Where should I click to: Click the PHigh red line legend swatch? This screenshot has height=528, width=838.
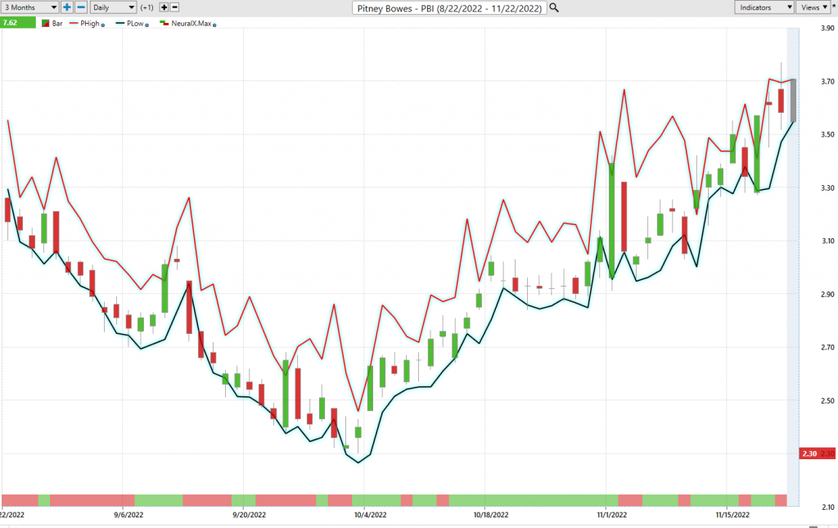point(74,24)
